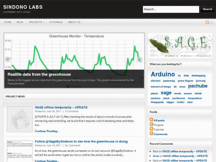The height and width of the screenshot is (162, 216).
Task: Open post thumbnail for SAGE offline post
Action: tap(20, 119)
